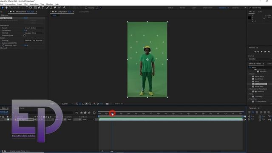Expand the Smoothness property
Viewport: 272px width, 153px height.
pyautogui.click(x=1, y=30)
